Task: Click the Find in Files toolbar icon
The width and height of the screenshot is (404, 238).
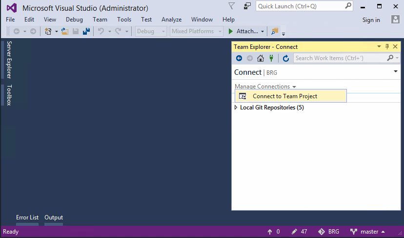Action: pyautogui.click(x=275, y=31)
